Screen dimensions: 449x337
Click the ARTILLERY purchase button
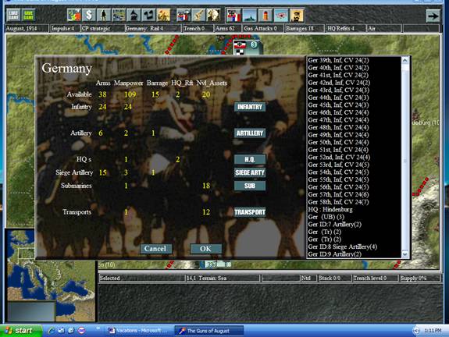250,133
